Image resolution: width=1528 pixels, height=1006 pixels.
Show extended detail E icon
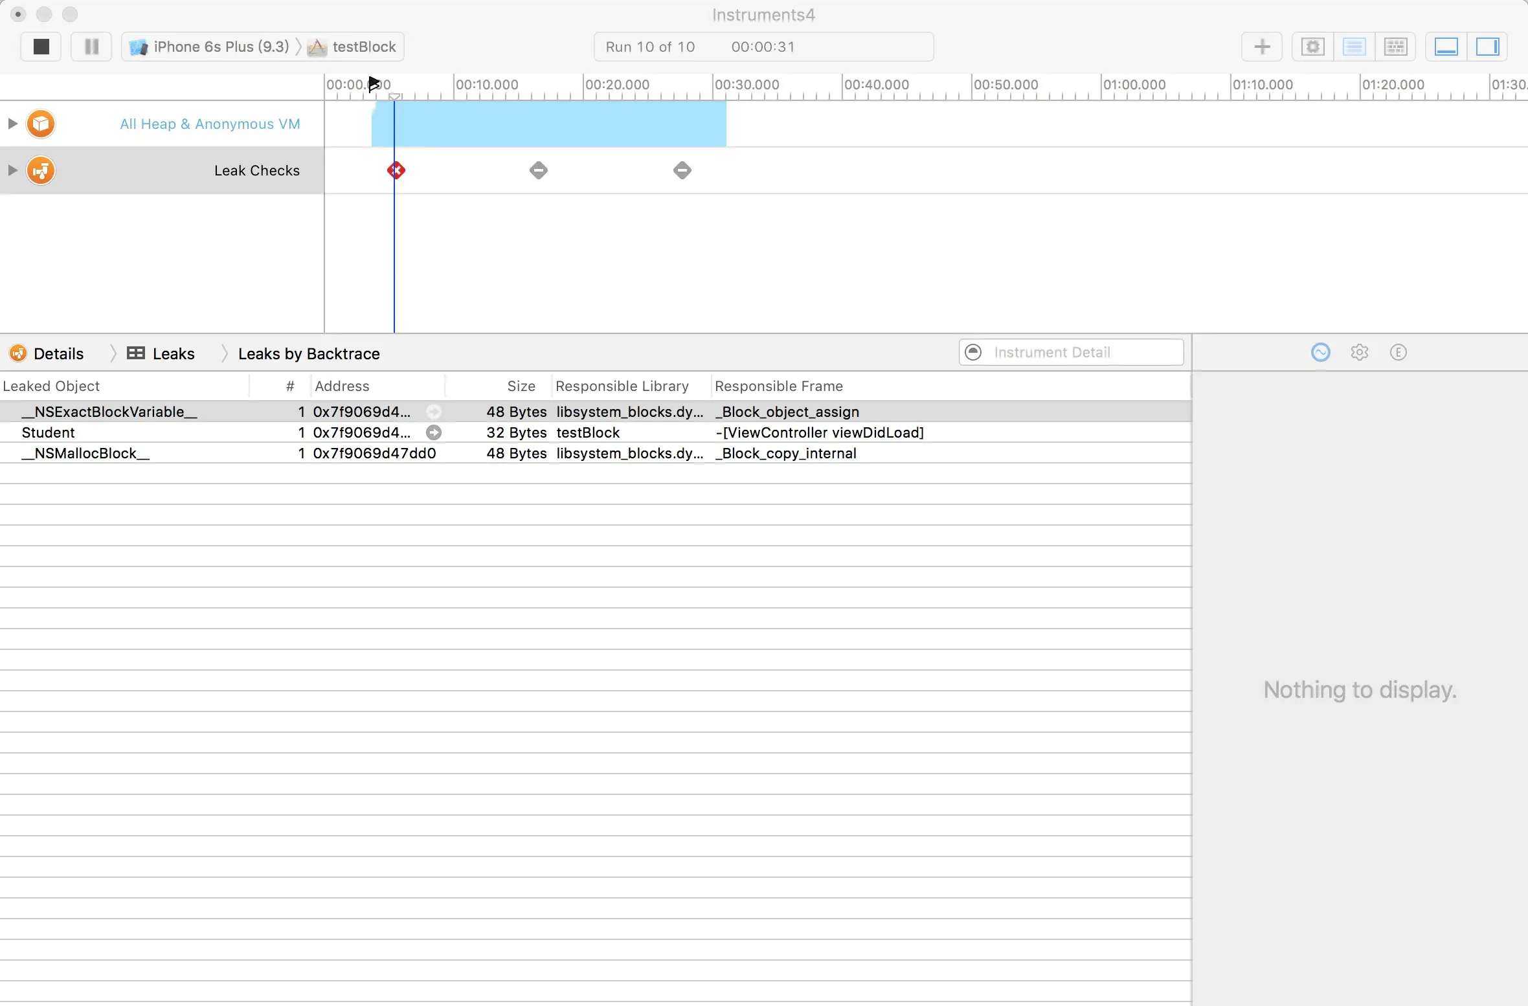coord(1398,352)
